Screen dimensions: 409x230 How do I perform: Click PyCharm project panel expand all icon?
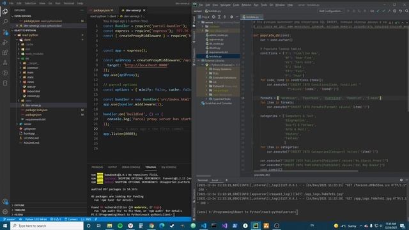219,17
